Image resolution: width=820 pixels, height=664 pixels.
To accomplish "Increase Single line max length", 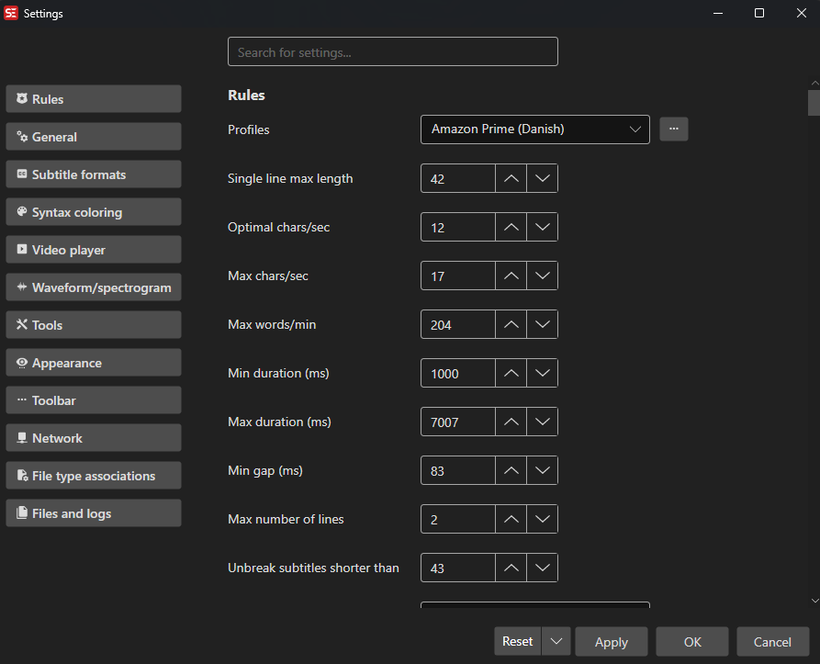I will (x=511, y=178).
